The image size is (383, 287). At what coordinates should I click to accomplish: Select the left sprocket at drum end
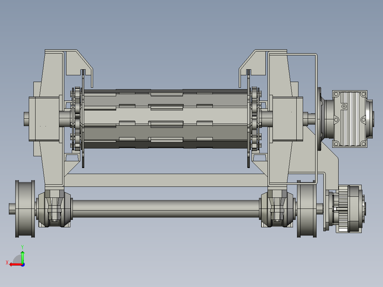click(x=77, y=119)
